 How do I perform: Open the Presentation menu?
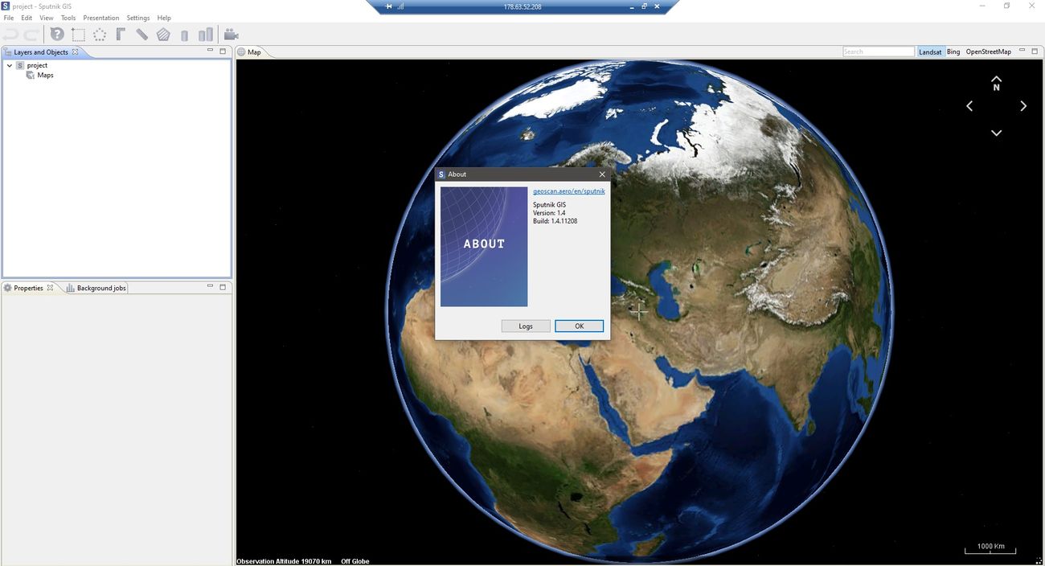[100, 17]
